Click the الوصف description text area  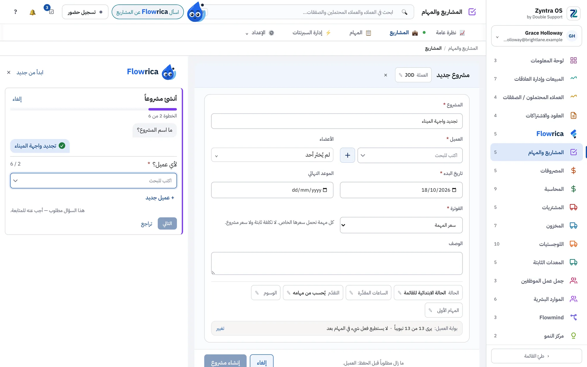coord(337,263)
